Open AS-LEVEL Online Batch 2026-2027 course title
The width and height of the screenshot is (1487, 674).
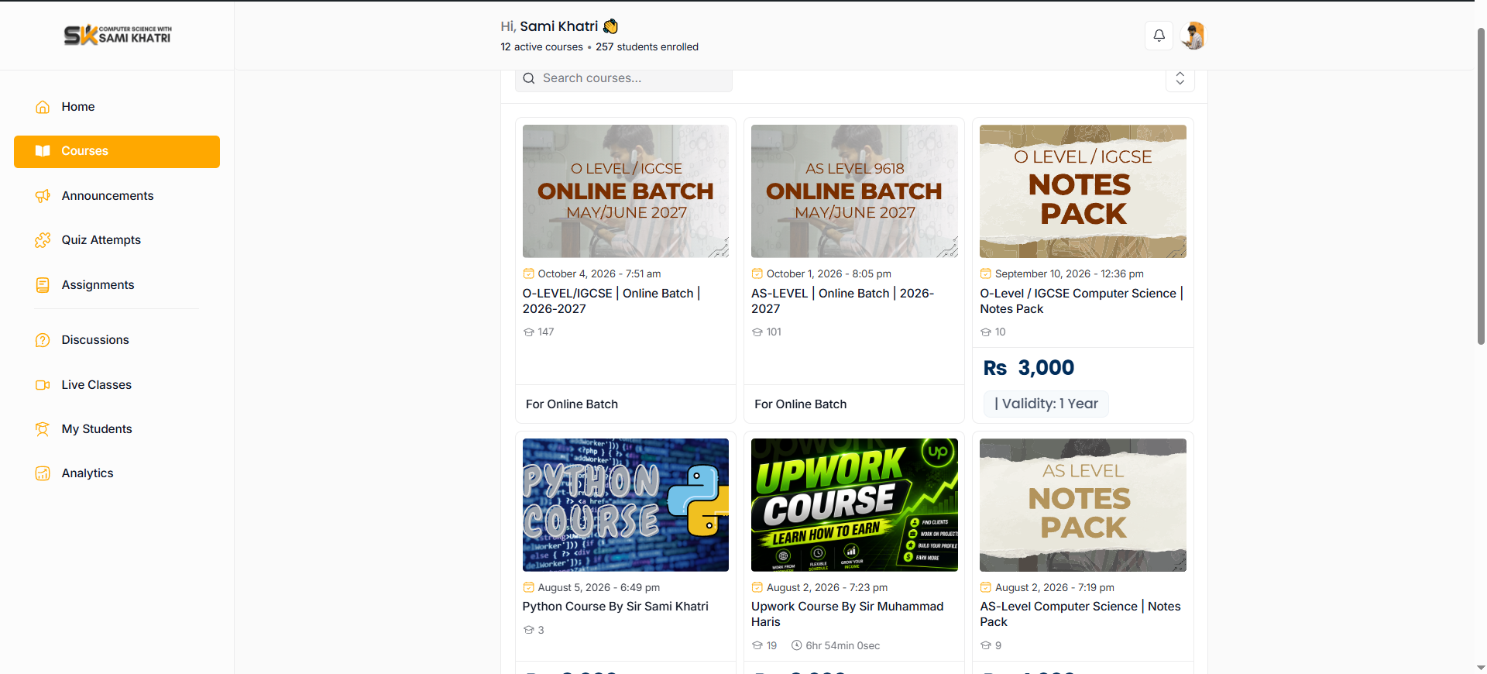843,301
